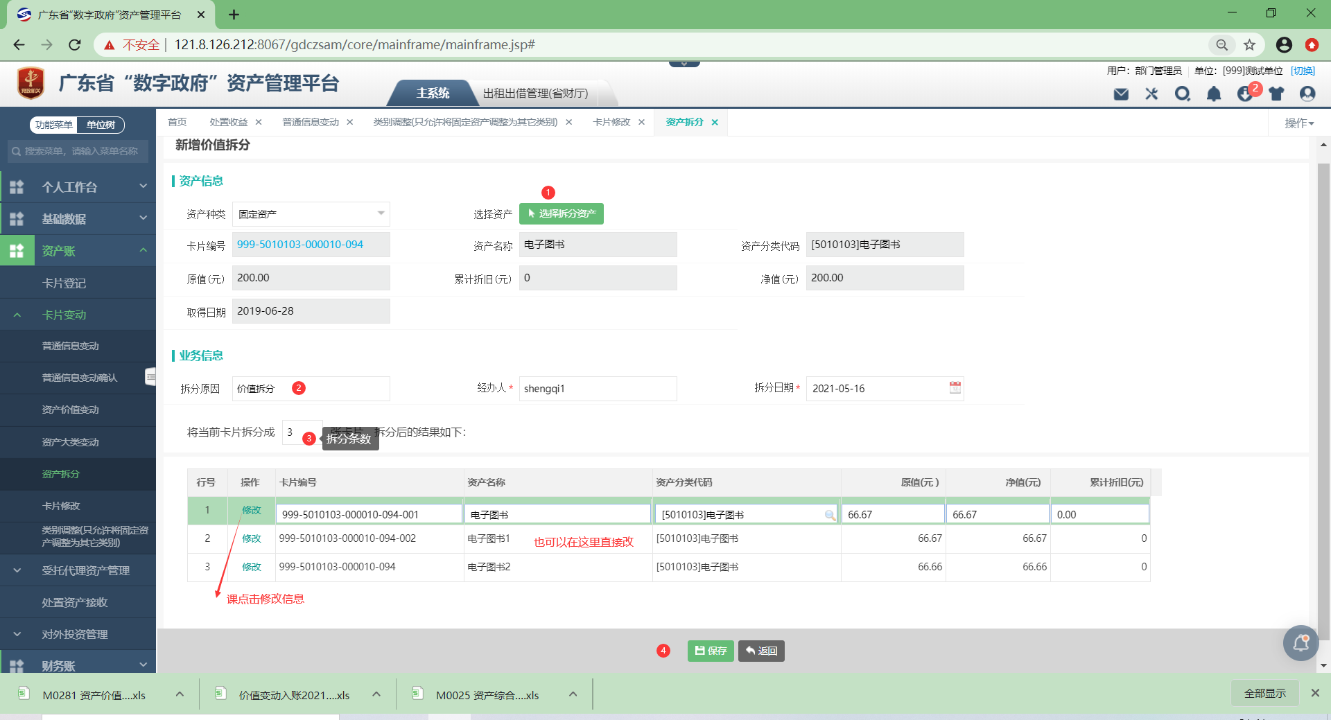Screen dimensions: 1331x720
Task: Click row 1 原值 field 66.67
Action: click(x=893, y=514)
